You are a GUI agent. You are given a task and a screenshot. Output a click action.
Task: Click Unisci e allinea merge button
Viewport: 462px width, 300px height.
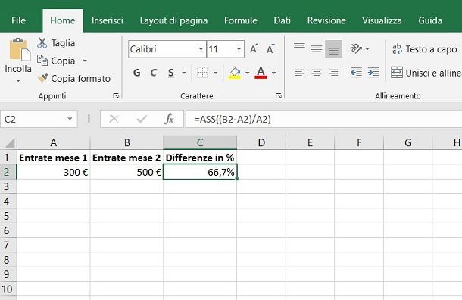pyautogui.click(x=426, y=73)
